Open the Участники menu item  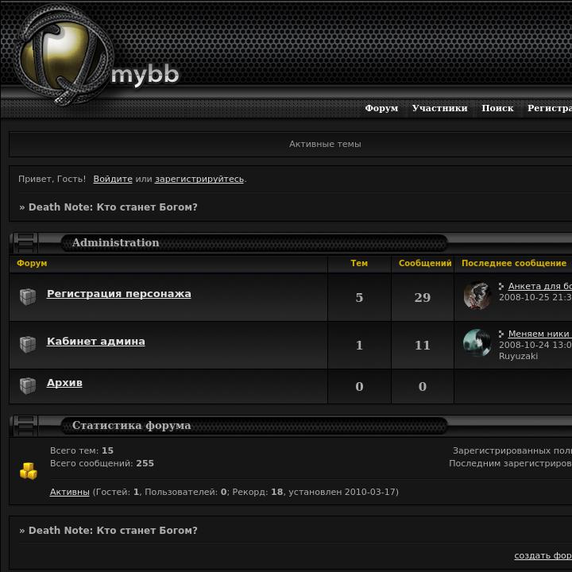coord(439,108)
